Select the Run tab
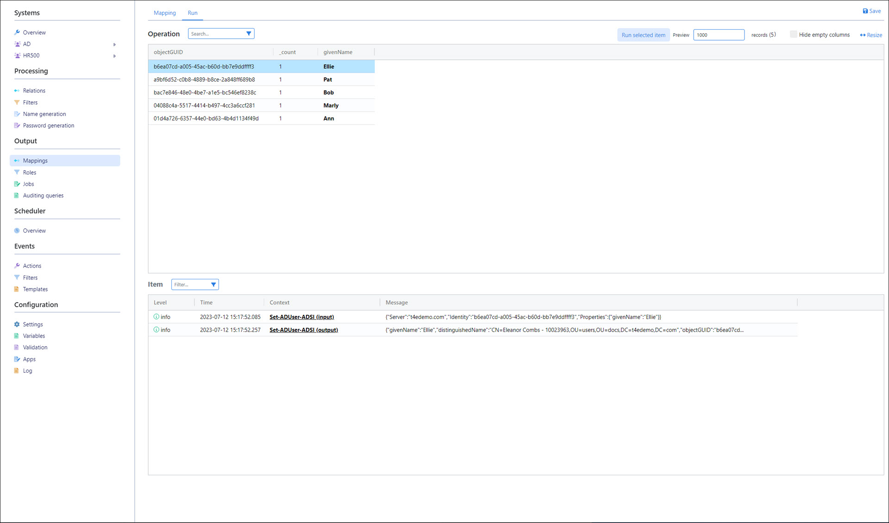Image resolution: width=889 pixels, height=523 pixels. 193,13
